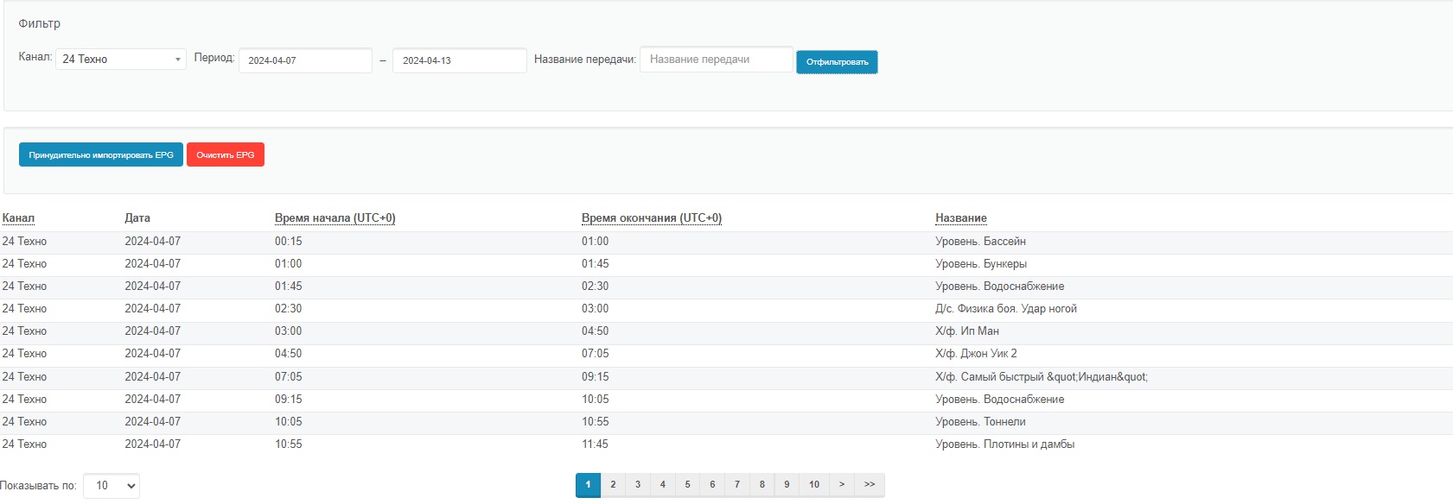This screenshot has height=504, width=1453.
Task: Go to pagination page 1
Action: pyautogui.click(x=588, y=485)
